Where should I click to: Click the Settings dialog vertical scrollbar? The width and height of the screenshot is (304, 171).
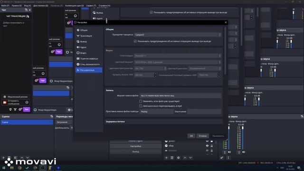(x=225, y=50)
